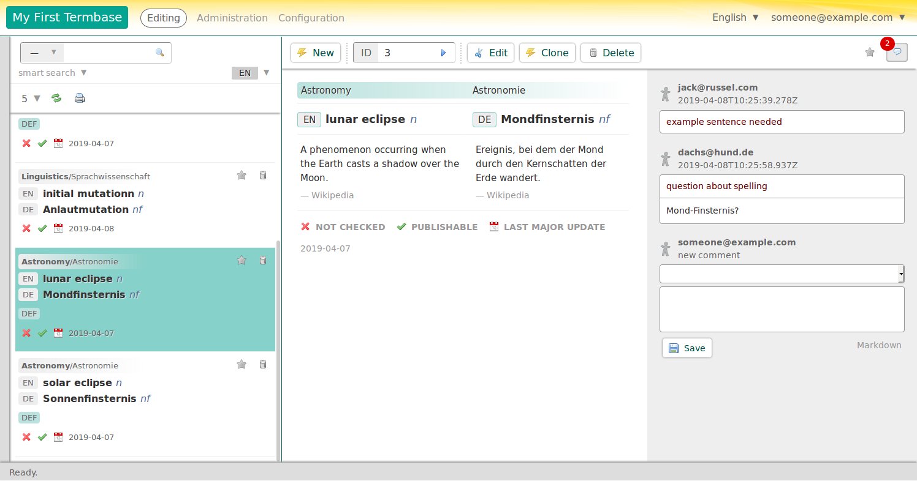Toggle the star on the solar eclipse entry
This screenshot has height=481, width=917.
click(242, 365)
